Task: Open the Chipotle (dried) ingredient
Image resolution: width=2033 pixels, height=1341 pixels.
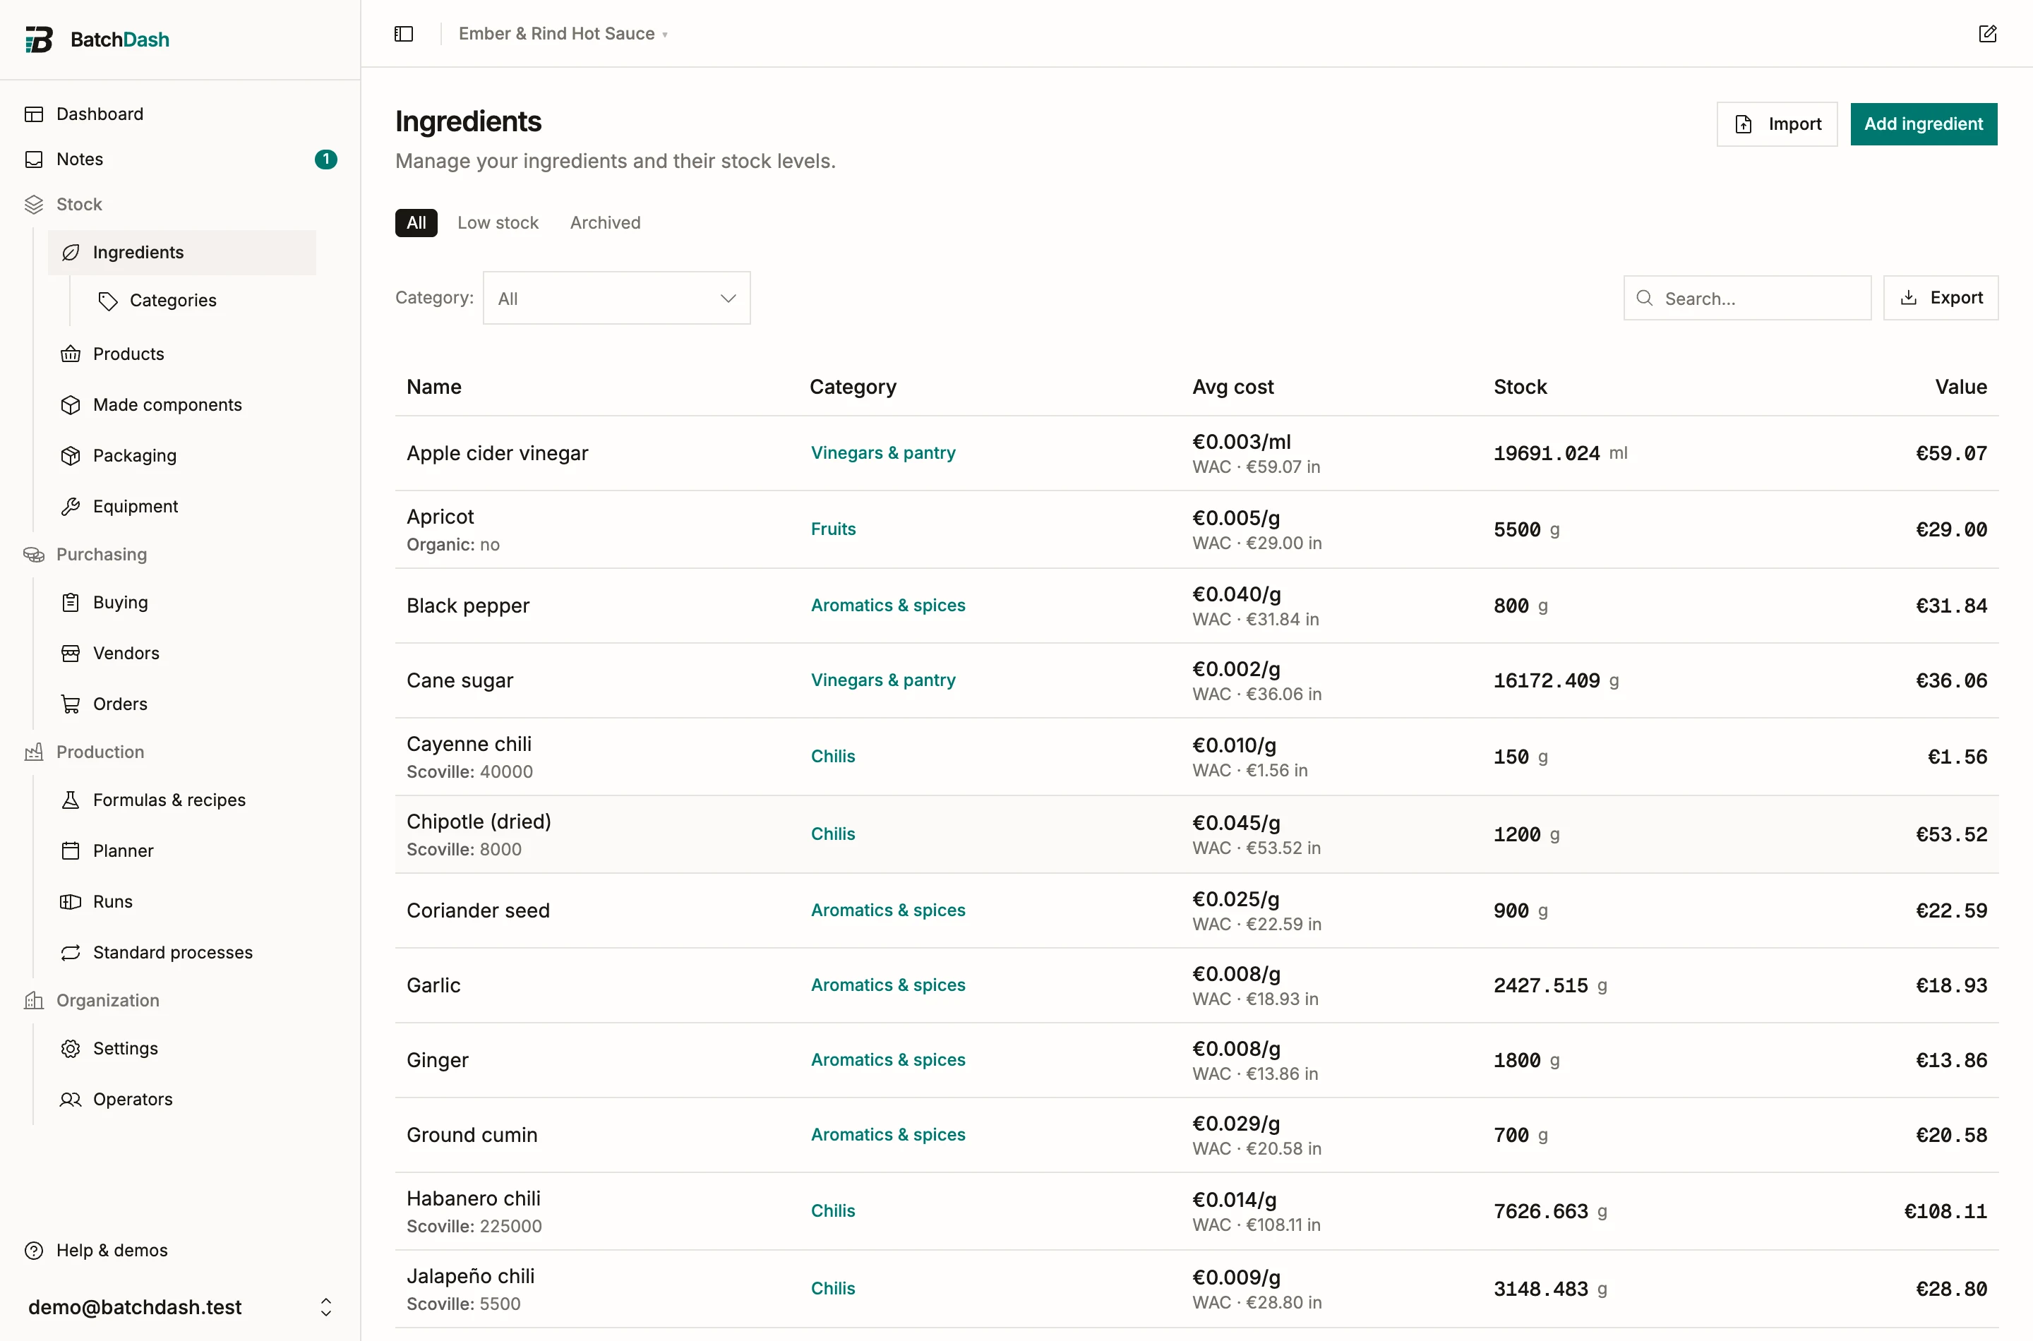Action: pyautogui.click(x=478, y=821)
